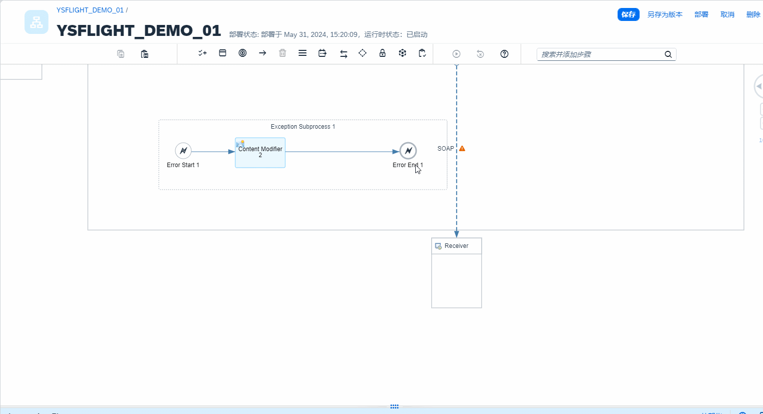Click the Save (保存) button
The width and height of the screenshot is (763, 414).
628,14
